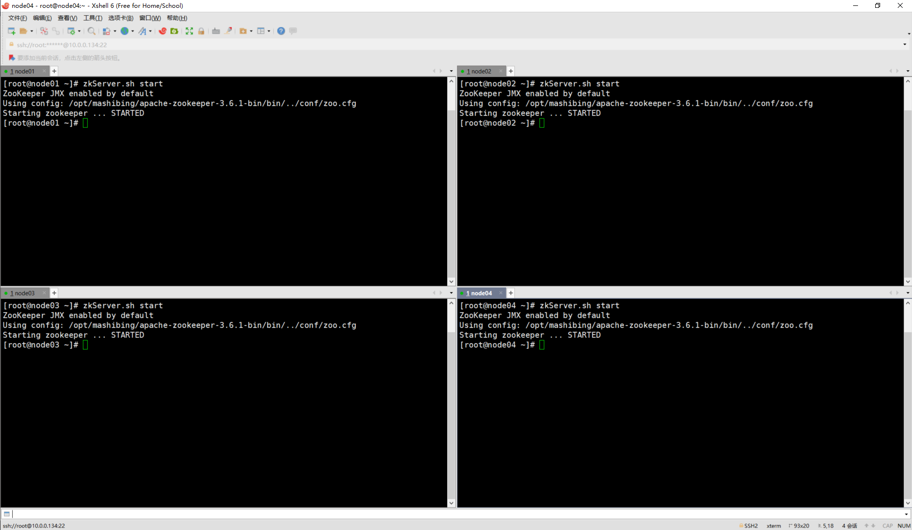Click the 93x20 terminal size indicator

click(x=799, y=526)
